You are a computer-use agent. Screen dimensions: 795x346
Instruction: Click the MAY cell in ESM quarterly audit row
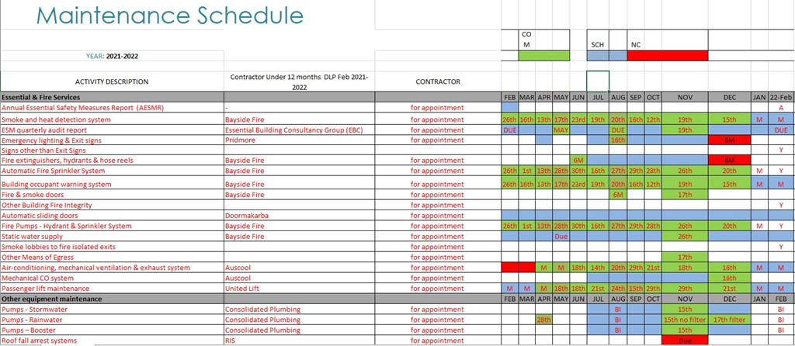[561, 130]
